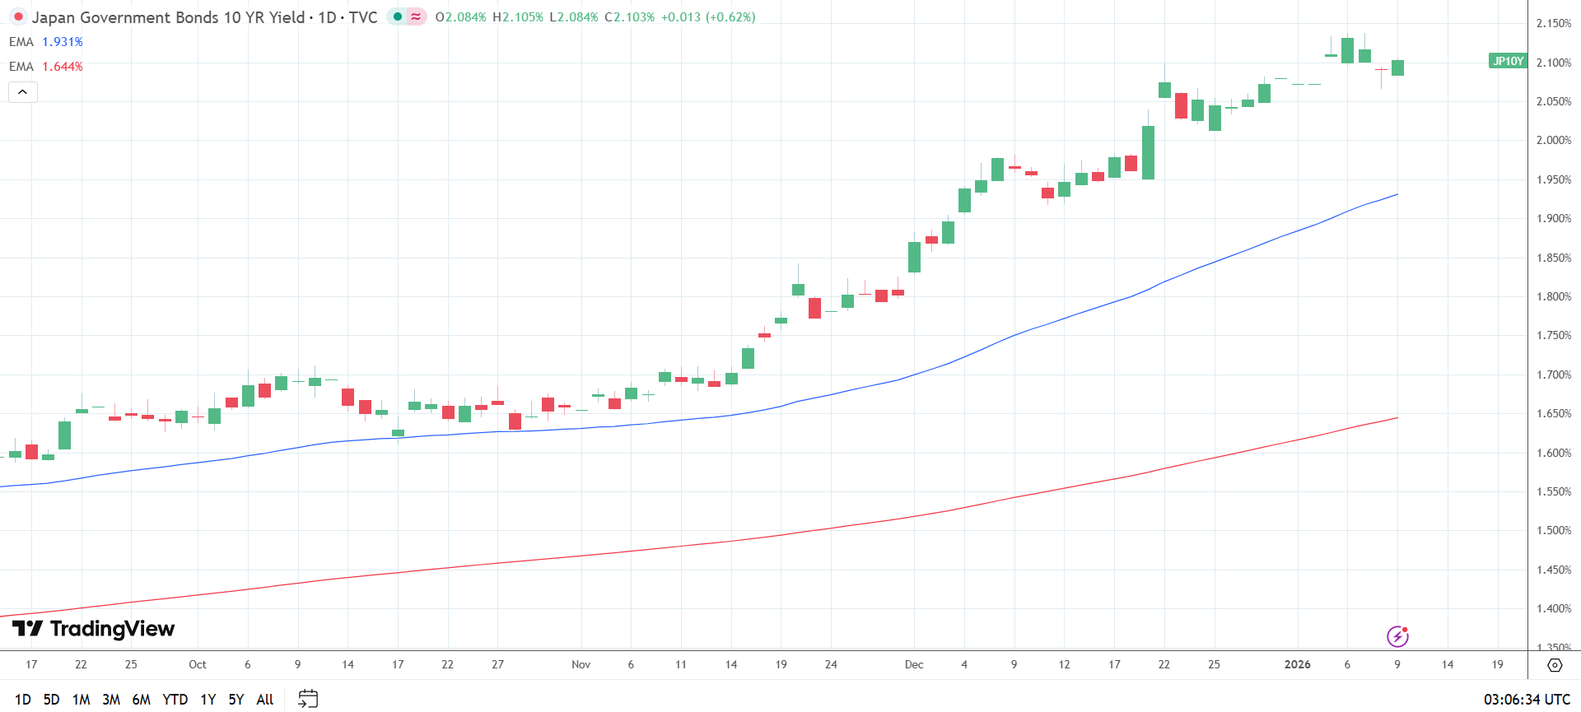Screen dimensions: 1581x712
Task: Select the blue EMA 1.931% legend
Action: point(46,42)
